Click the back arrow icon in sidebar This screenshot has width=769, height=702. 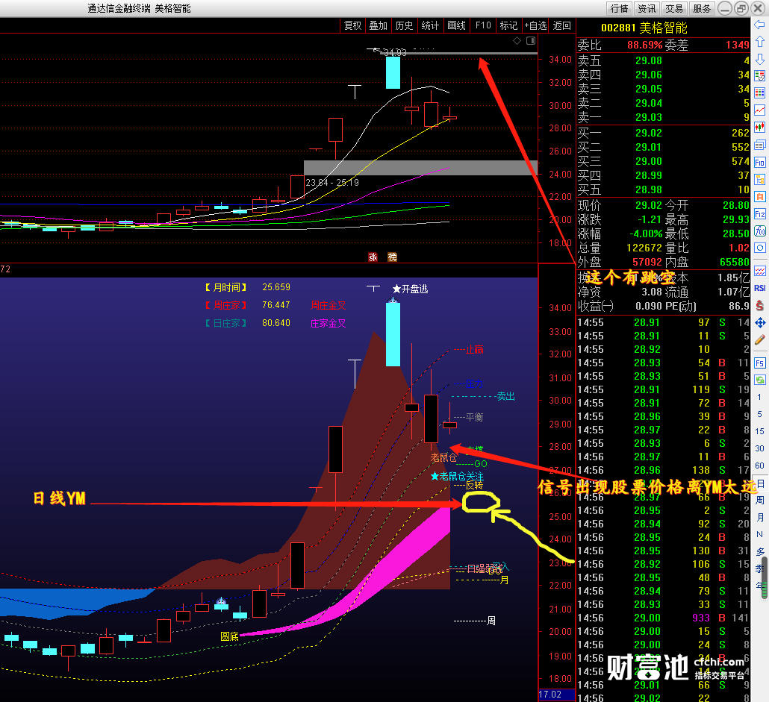[760, 25]
